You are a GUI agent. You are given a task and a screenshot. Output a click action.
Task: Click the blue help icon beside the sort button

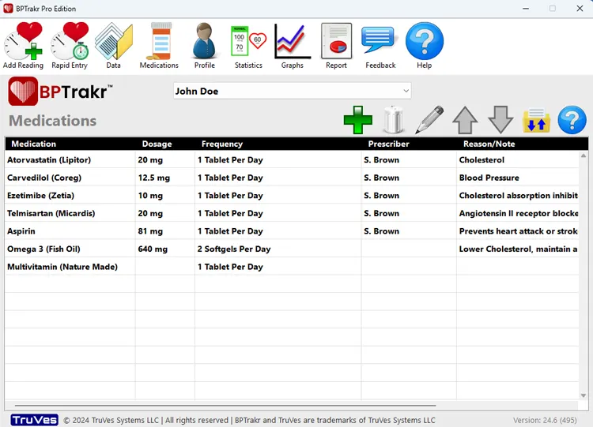pyautogui.click(x=572, y=120)
